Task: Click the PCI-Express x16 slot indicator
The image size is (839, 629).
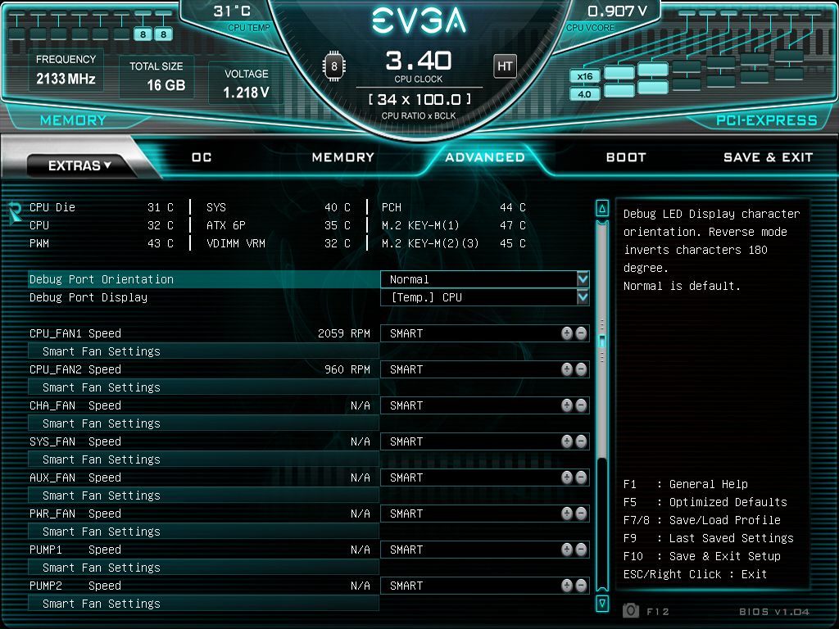Action: coord(585,76)
